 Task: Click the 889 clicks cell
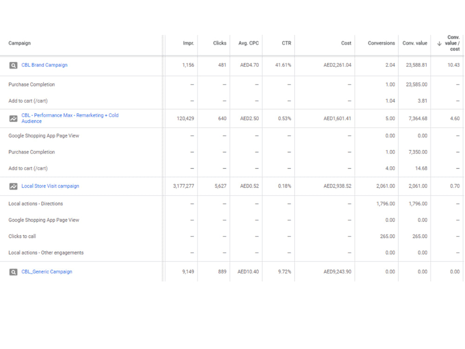(222, 272)
